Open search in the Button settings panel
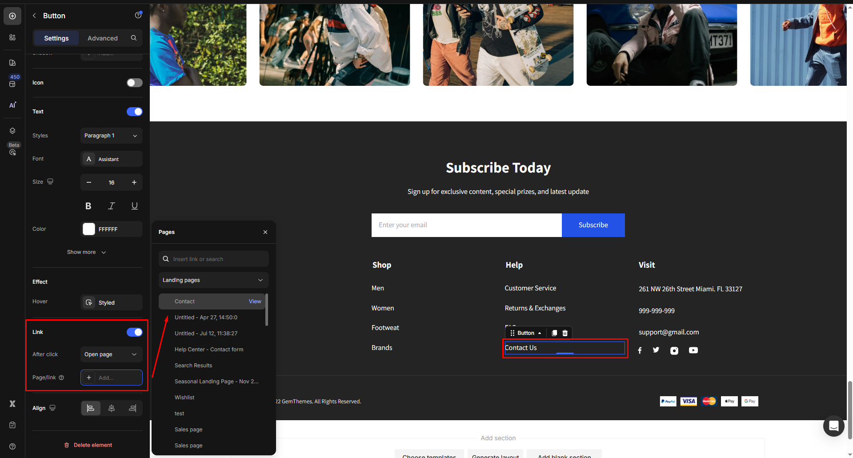 pyautogui.click(x=133, y=38)
